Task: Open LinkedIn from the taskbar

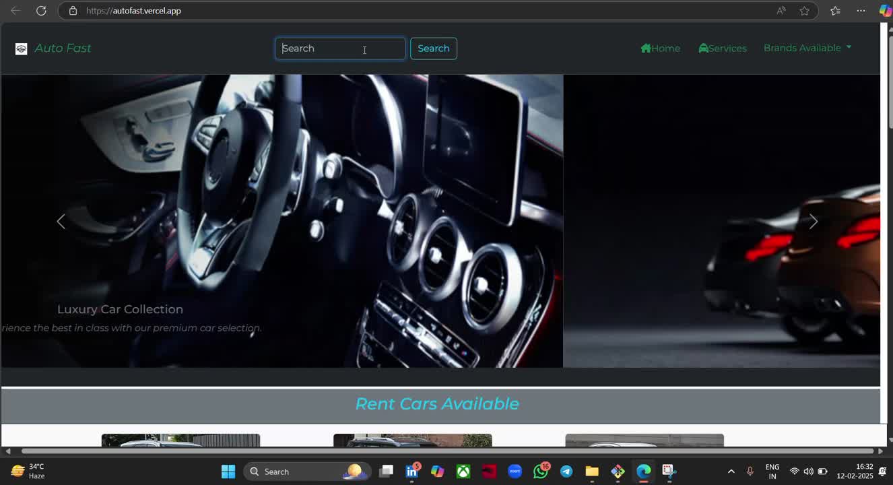Action: click(412, 472)
